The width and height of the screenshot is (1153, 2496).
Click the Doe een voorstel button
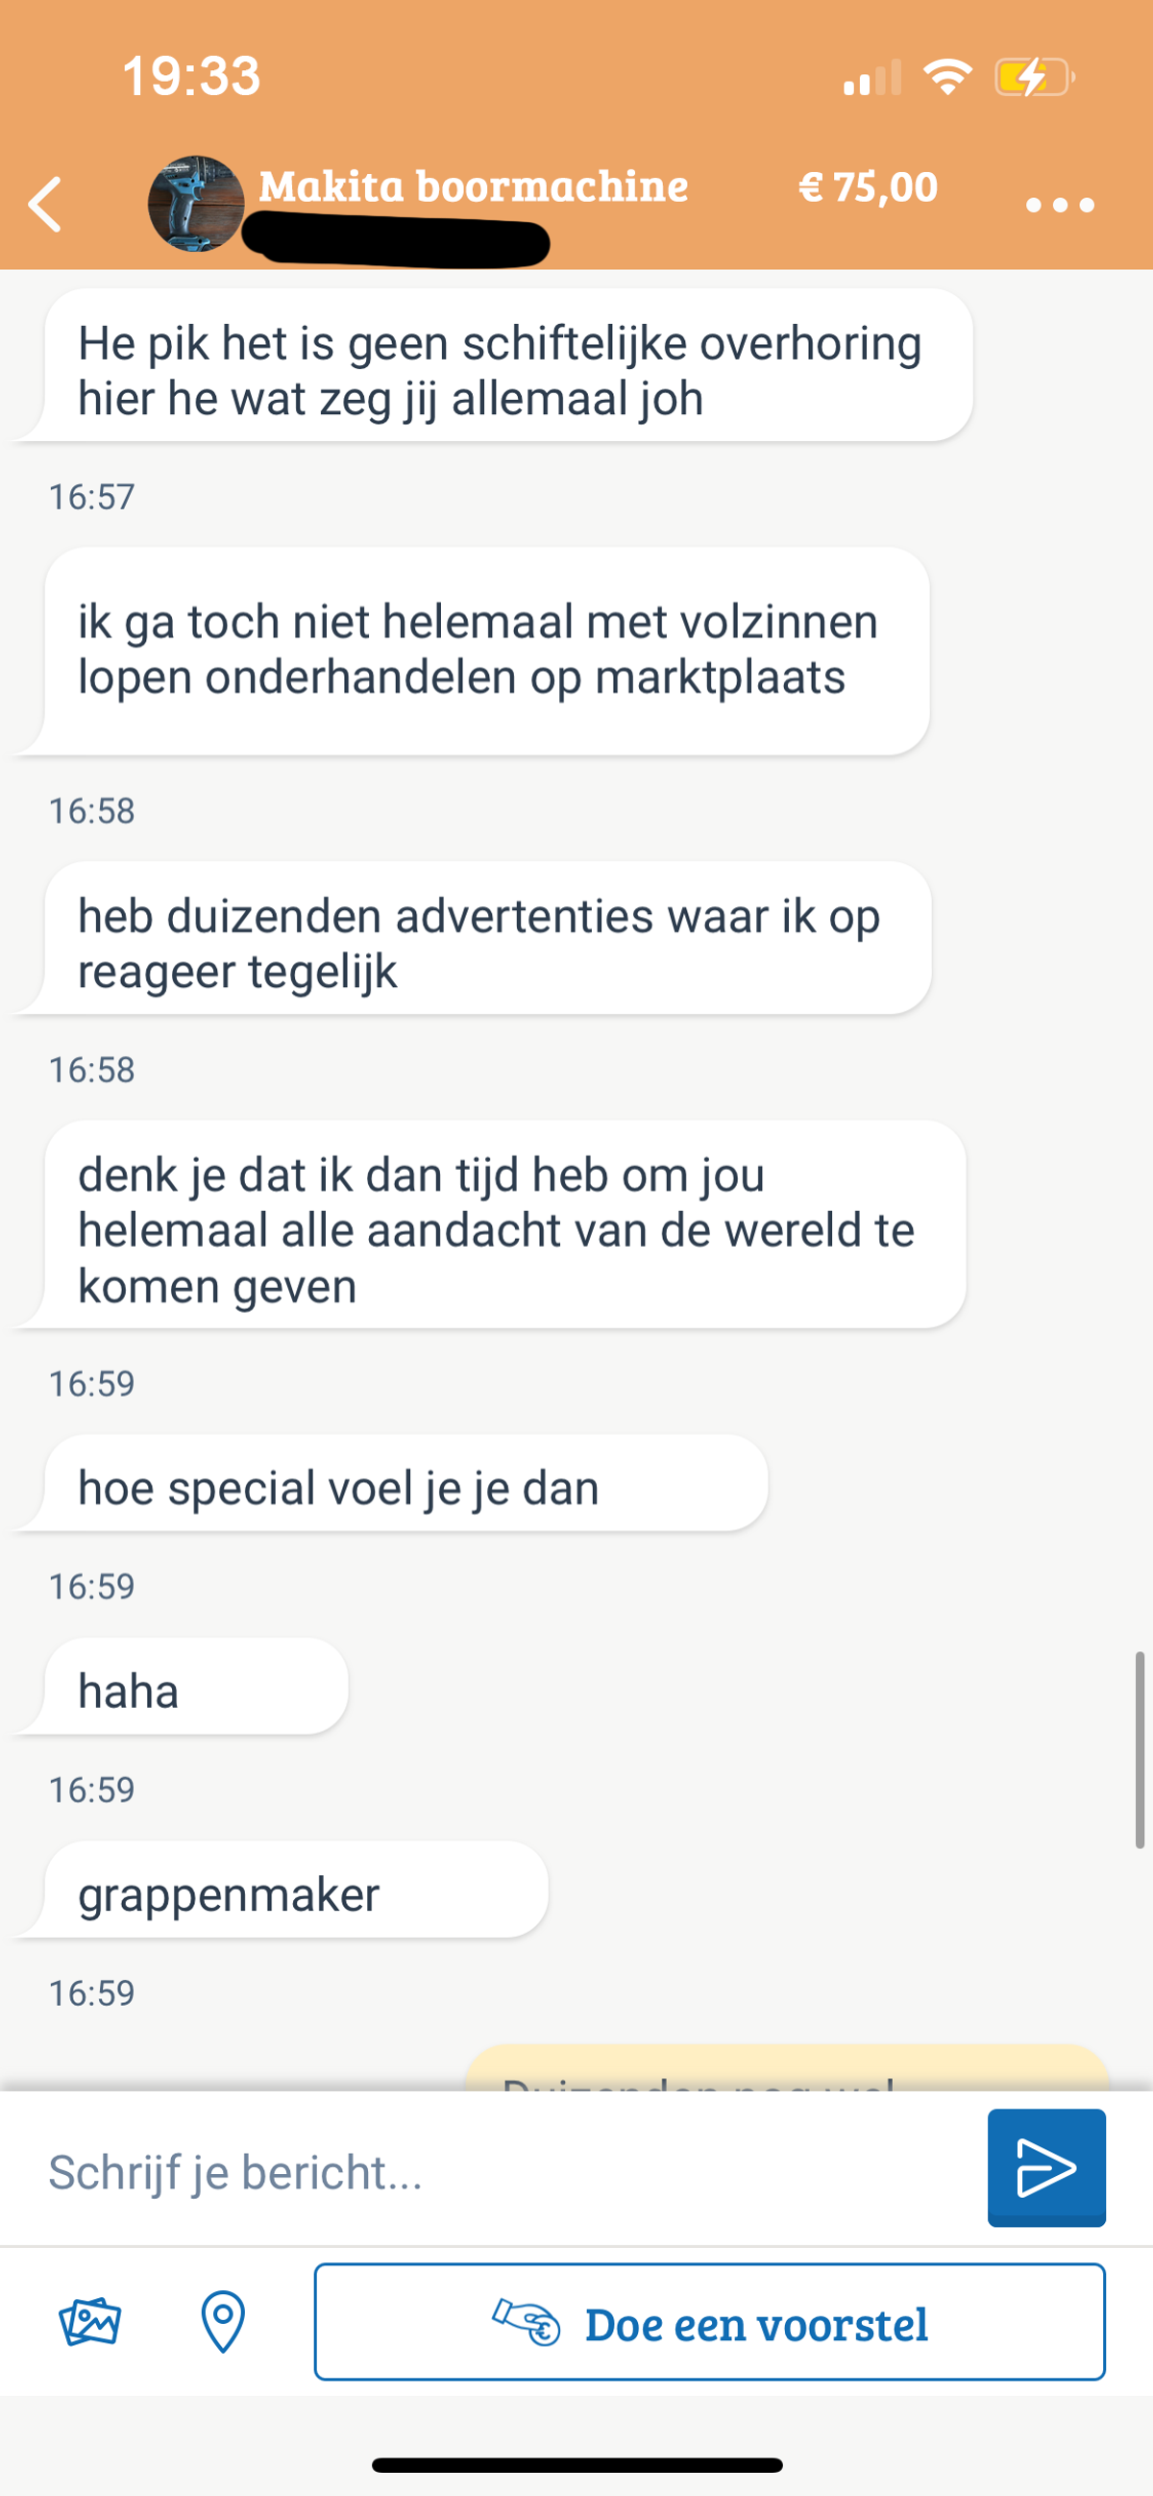[x=709, y=2322]
